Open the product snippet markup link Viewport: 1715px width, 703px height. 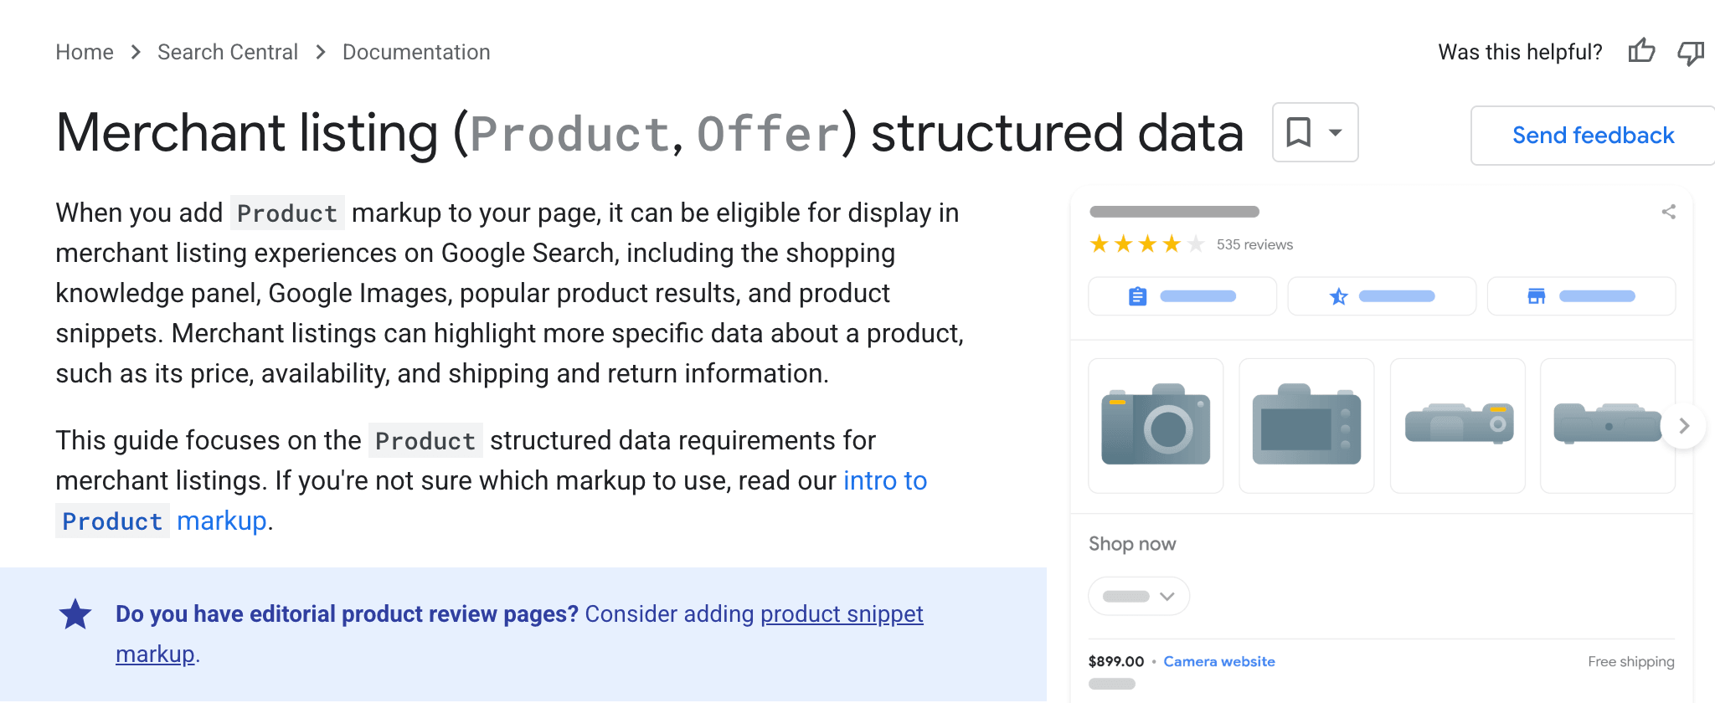pyautogui.click(x=841, y=613)
